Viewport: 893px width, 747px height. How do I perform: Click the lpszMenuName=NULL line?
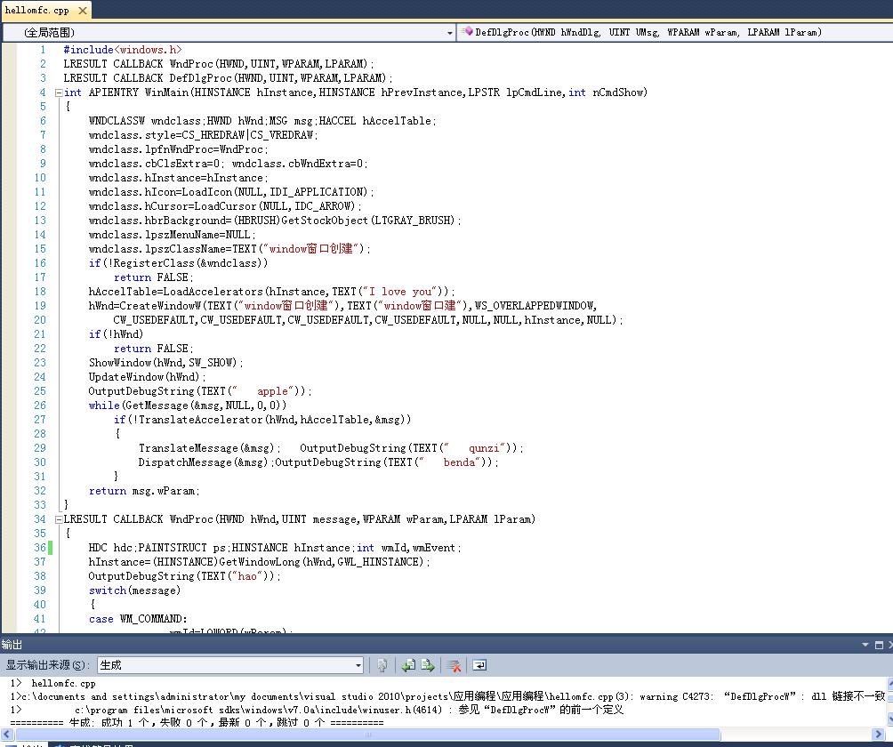(172, 235)
